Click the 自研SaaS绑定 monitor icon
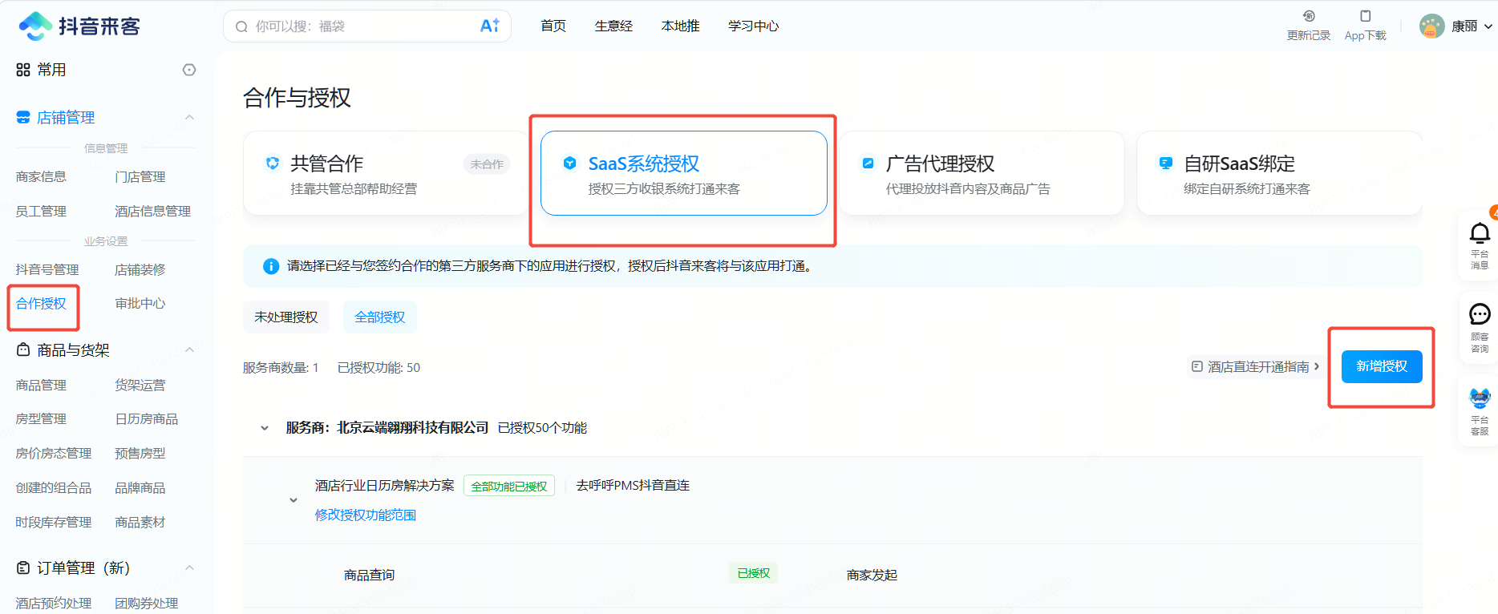 point(1166,164)
